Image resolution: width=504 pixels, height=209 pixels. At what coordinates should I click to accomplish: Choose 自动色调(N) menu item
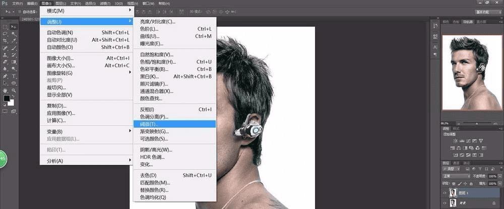point(86,32)
